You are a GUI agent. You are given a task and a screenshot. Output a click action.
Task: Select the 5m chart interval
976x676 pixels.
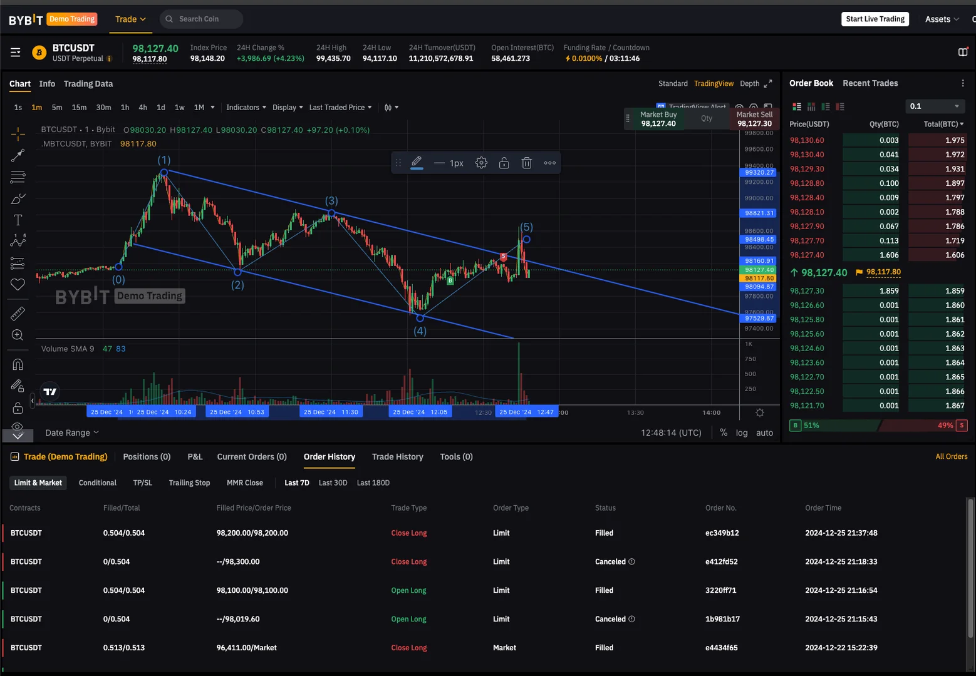(57, 108)
